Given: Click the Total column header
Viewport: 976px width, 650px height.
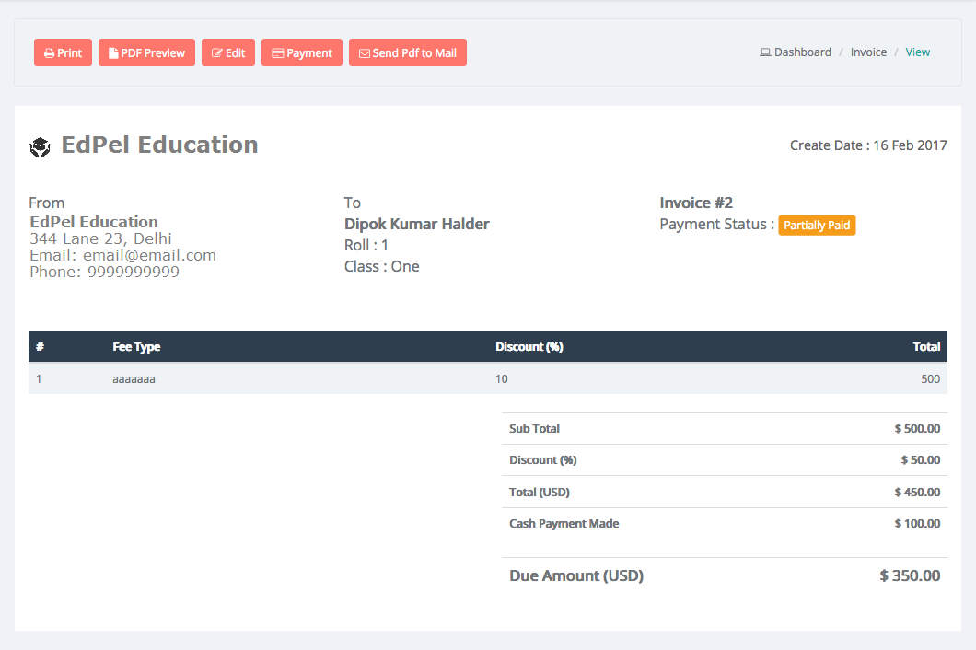Looking at the screenshot, I should click(926, 347).
